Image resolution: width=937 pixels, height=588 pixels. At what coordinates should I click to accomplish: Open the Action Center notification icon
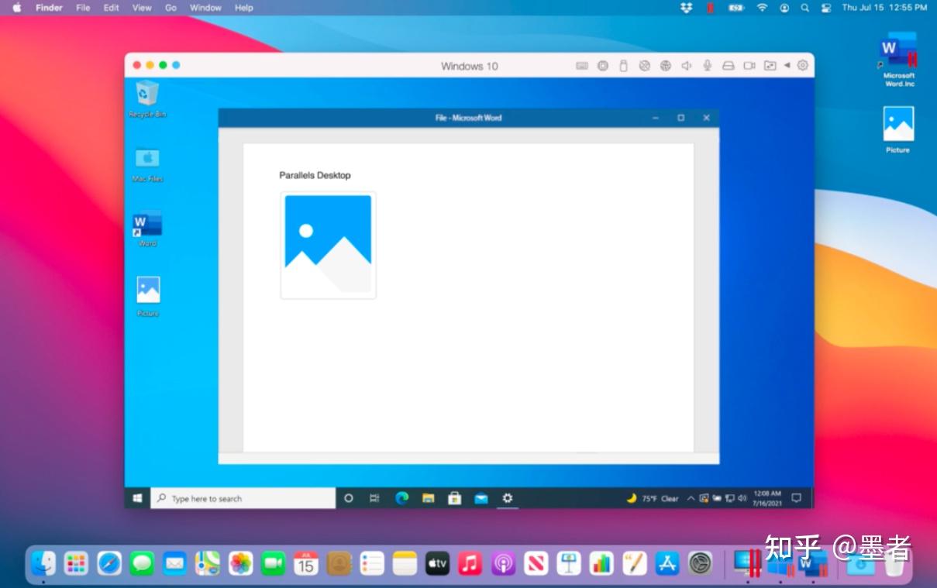(796, 498)
